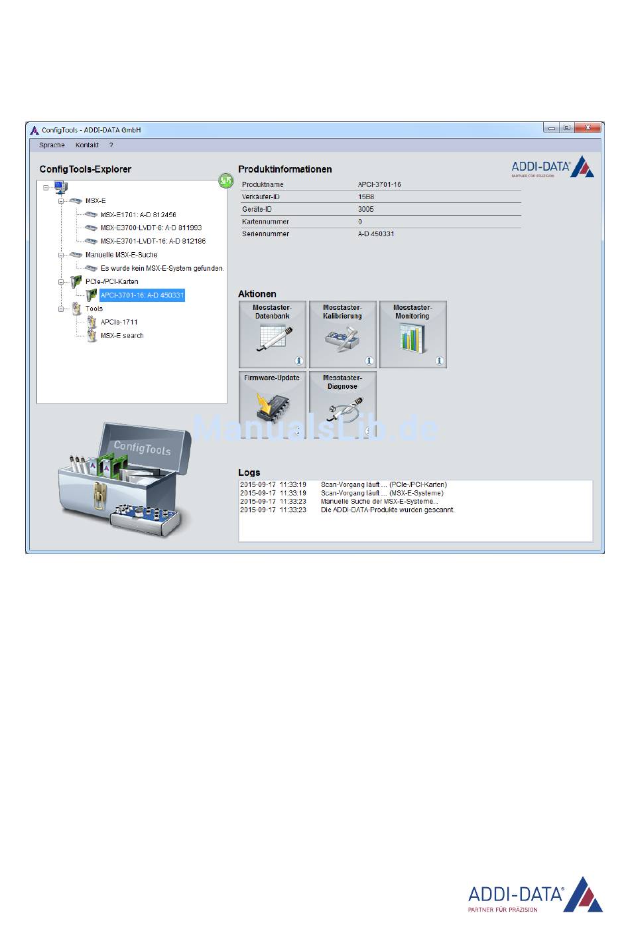Click the device icon beside MSX-E1701
The height and width of the screenshot is (927, 630).
[91, 214]
